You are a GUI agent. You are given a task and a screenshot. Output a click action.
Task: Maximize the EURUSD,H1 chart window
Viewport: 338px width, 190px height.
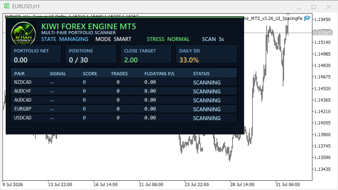[x=314, y=7]
